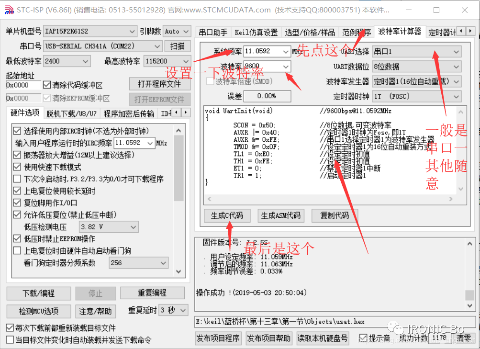Click log output panel scroll-up arrow
Screen dimensions: 480x349
[469, 244]
